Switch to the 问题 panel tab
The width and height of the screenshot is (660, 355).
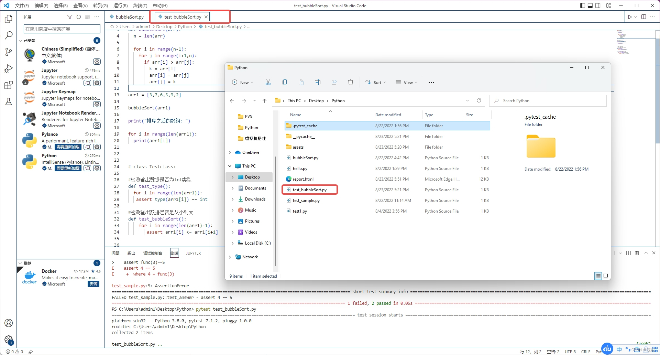pos(115,253)
